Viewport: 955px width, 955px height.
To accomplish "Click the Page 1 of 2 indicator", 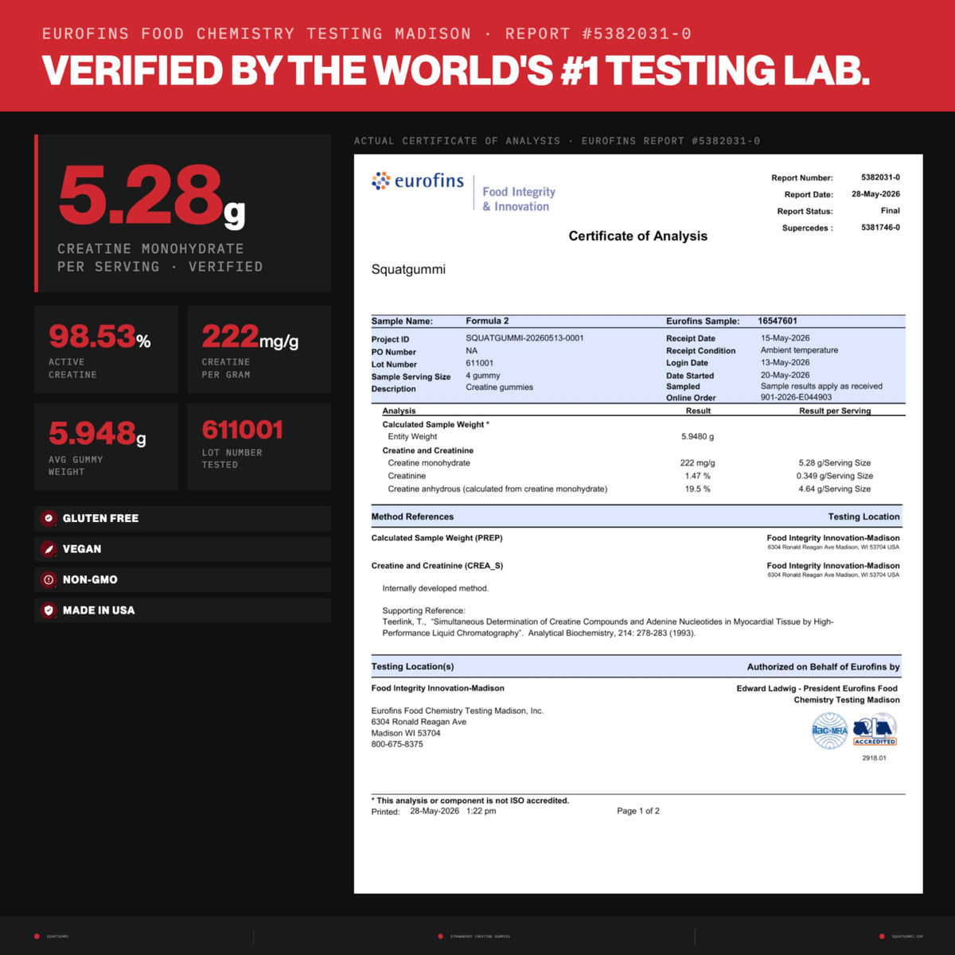I will 637,812.
